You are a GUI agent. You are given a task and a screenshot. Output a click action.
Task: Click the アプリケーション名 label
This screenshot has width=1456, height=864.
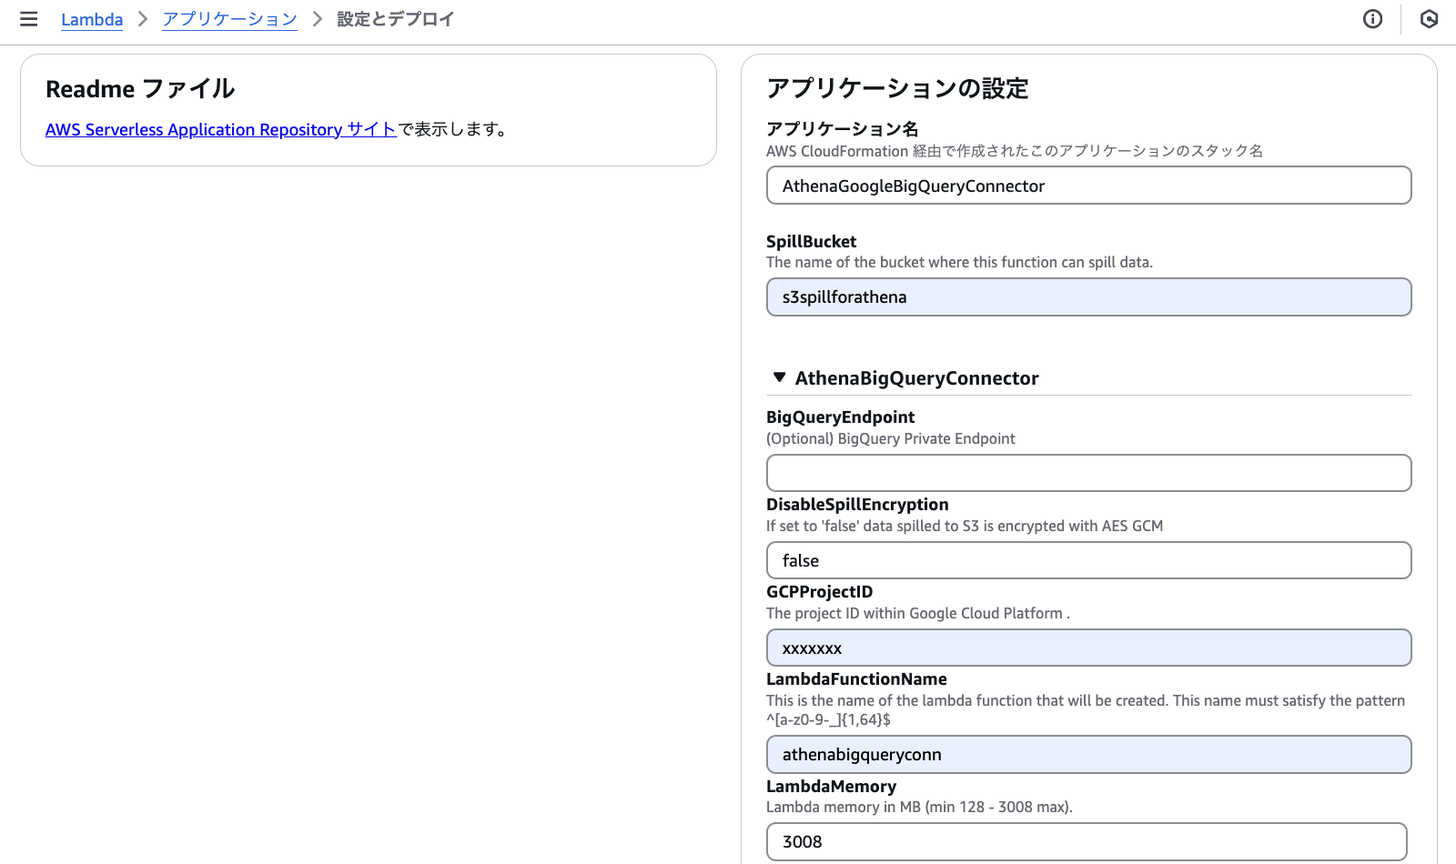842,128
